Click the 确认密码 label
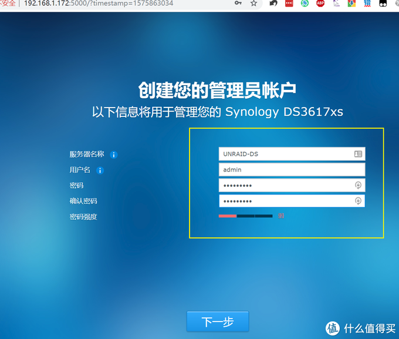Image resolution: width=399 pixels, height=339 pixels. (x=83, y=201)
